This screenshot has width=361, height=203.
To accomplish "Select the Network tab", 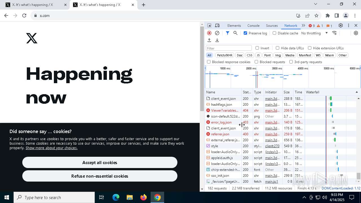I will pos(291,25).
